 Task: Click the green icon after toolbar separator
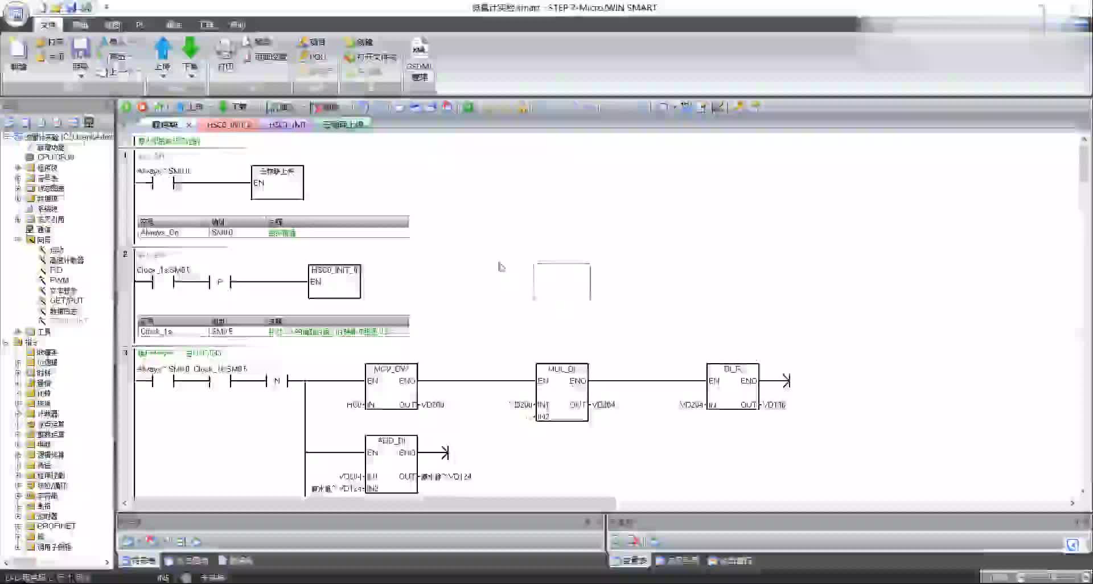coord(468,107)
